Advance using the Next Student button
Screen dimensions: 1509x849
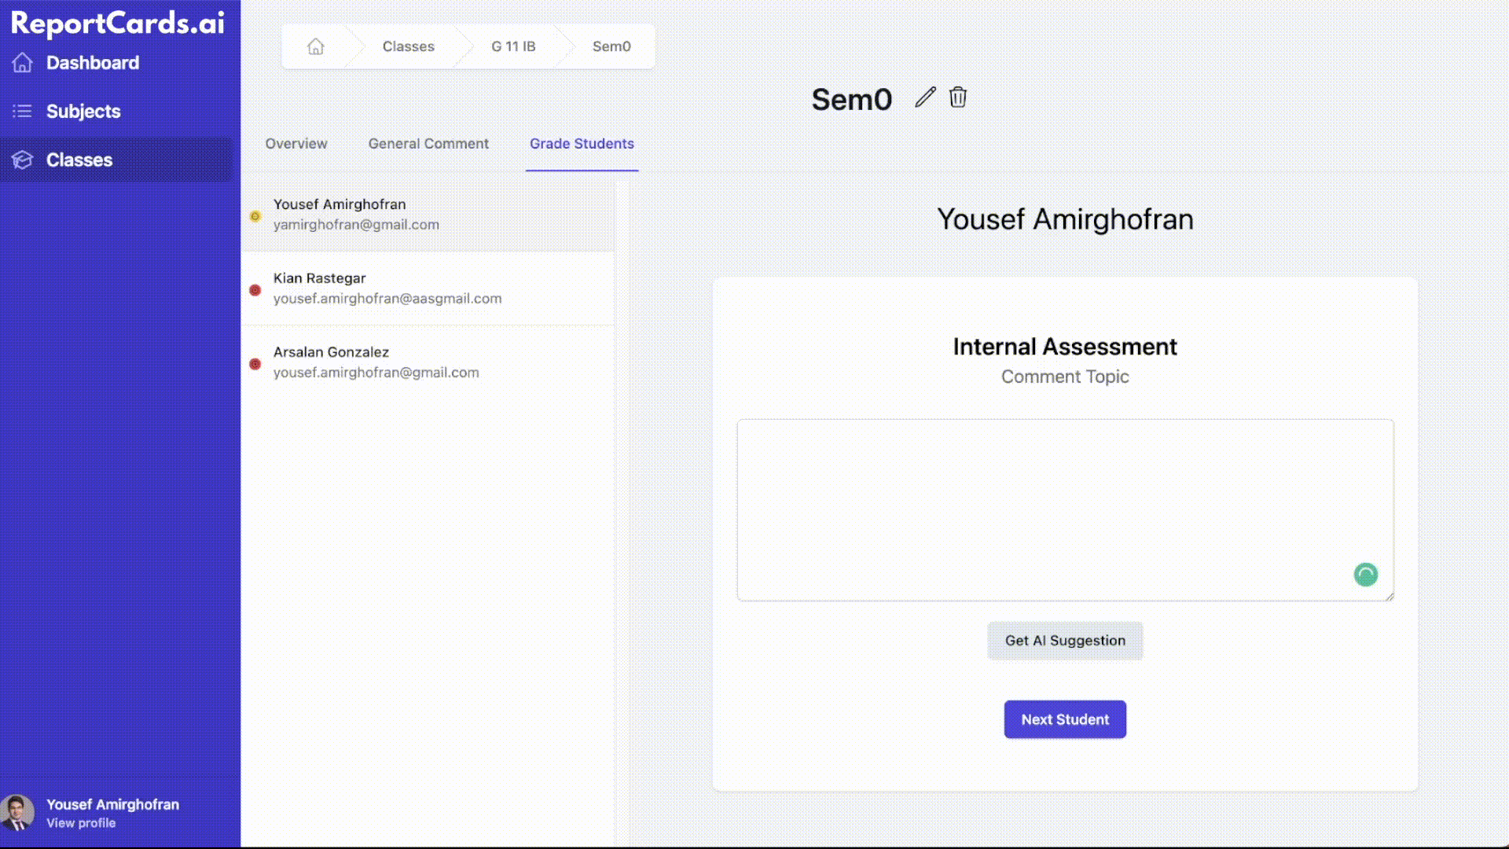click(x=1065, y=719)
